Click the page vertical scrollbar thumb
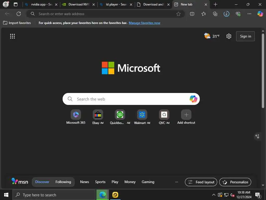This screenshot has height=200, width=266. click(x=263, y=71)
